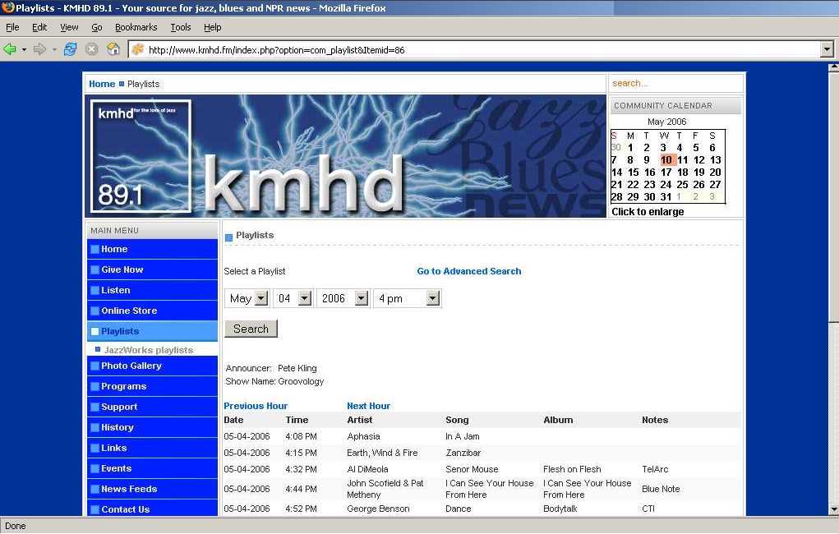The image size is (839, 534).
Task: Reload the page with the Refresh icon
Action: (x=71, y=49)
